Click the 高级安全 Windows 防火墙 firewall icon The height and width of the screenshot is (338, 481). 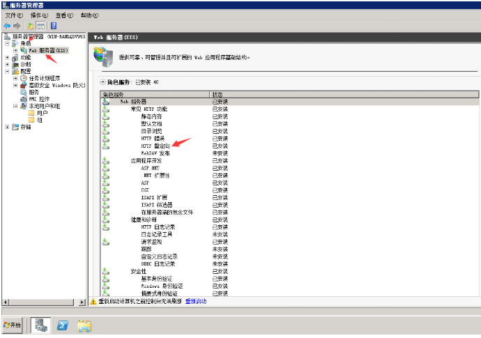coord(24,85)
